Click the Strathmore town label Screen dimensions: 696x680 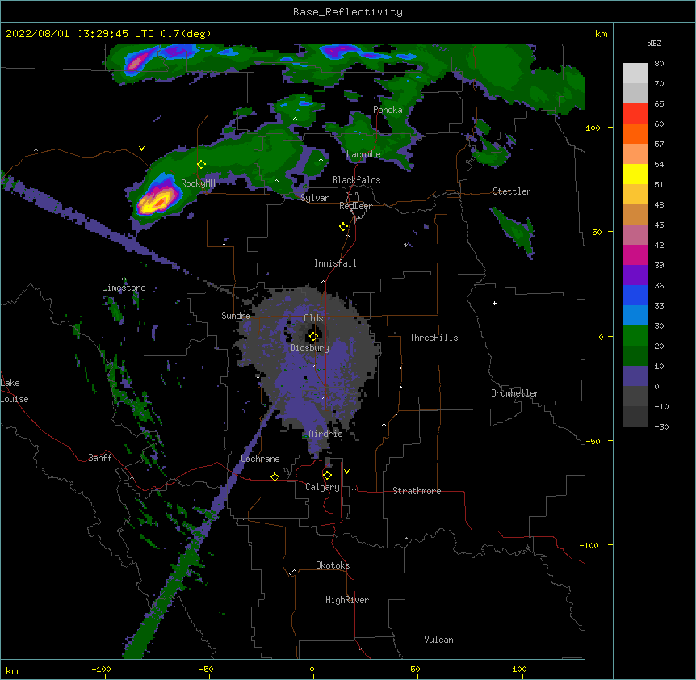[417, 491]
